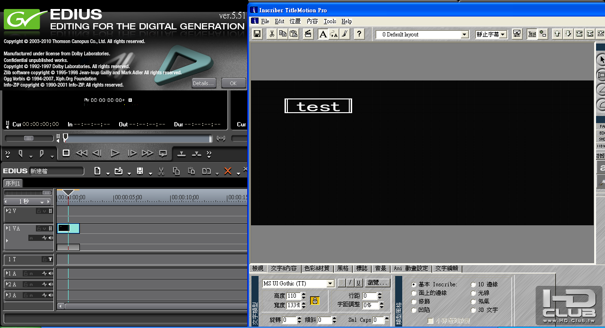Viewport: 605px width, 328px height.
Task: Click the New Sequence icon in EDIUS timeline
Action: coord(97,171)
